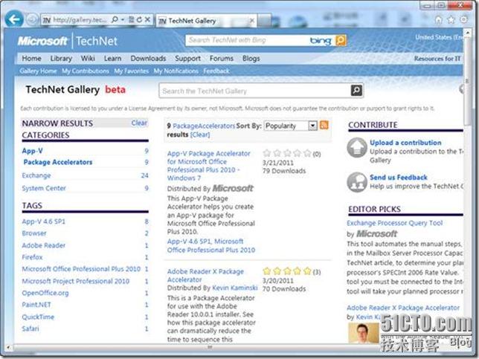Filter by Microsoft Office Professional Plus 2010 tag
Image resolution: width=479 pixels, height=359 pixels.
pos(81,269)
